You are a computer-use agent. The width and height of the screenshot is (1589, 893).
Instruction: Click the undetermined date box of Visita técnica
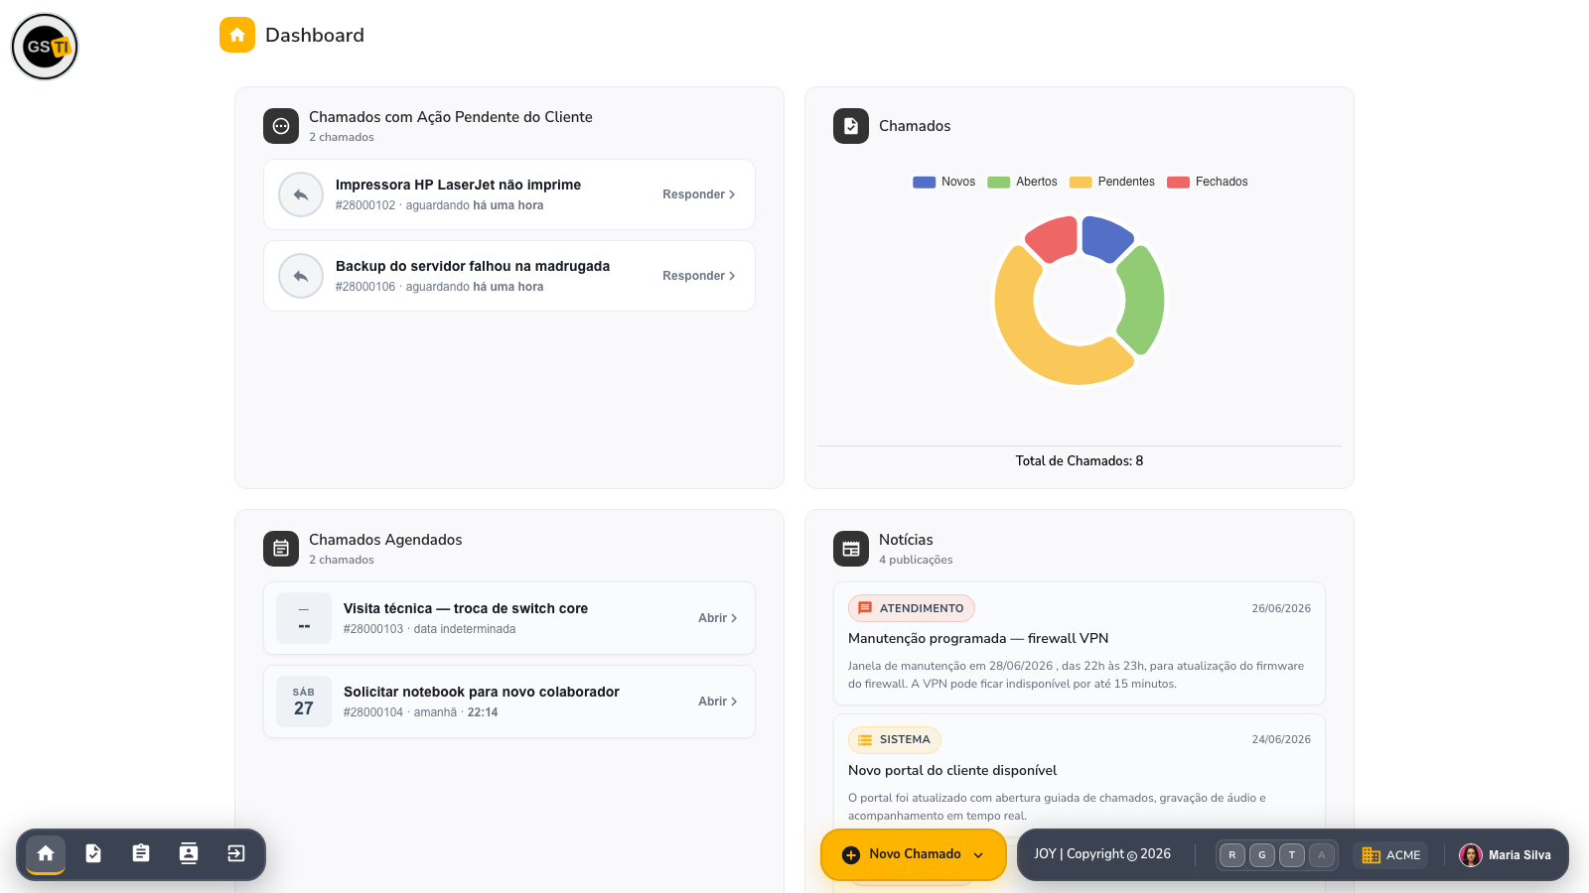pos(304,618)
